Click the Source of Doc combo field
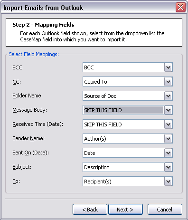The image size is (188, 220). [x=123, y=96]
